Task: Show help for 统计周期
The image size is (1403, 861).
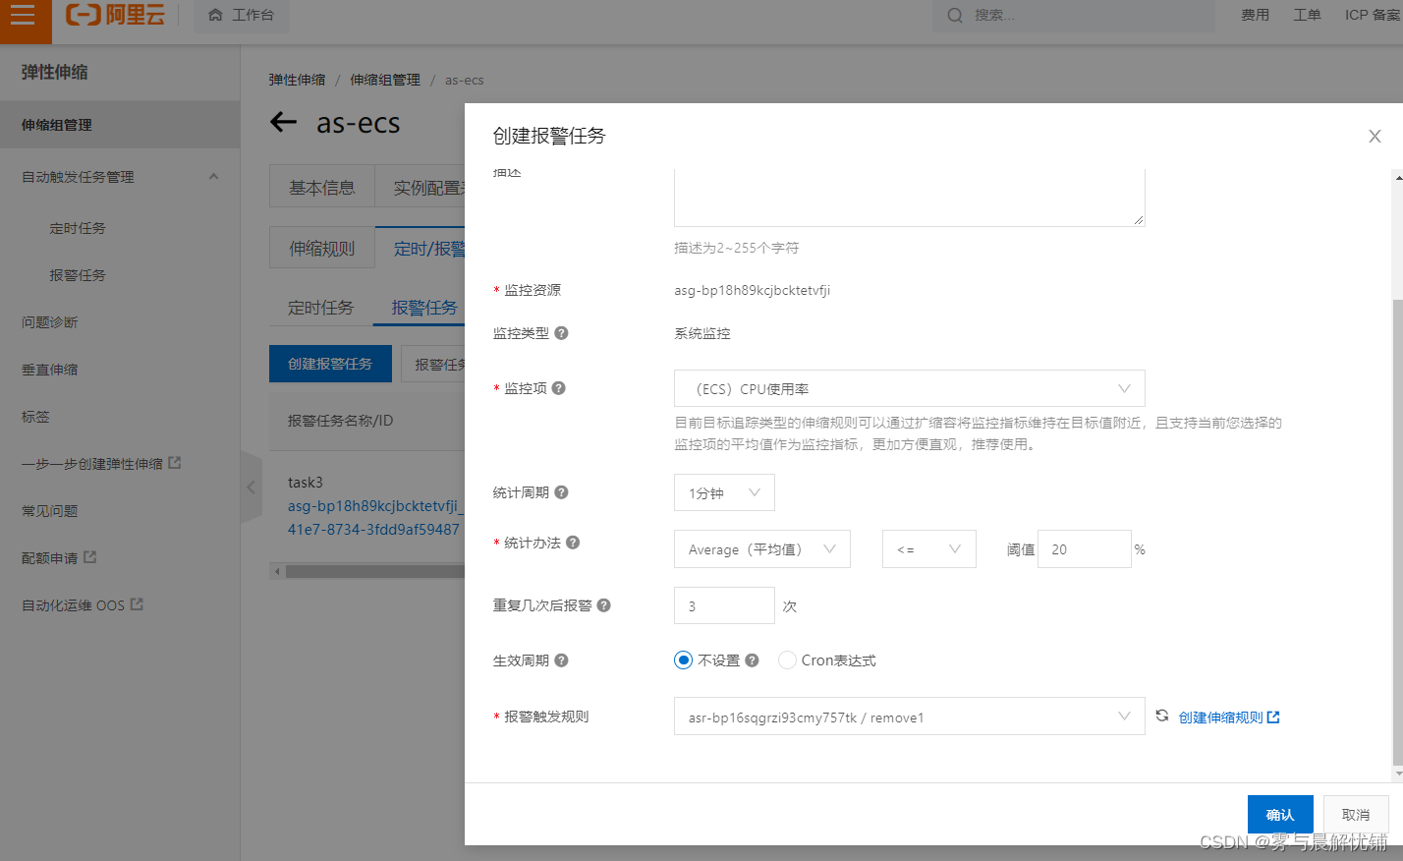Action: point(561,492)
